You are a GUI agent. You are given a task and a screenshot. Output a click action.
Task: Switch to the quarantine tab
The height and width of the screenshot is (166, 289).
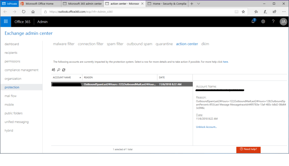pyautogui.click(x=164, y=44)
